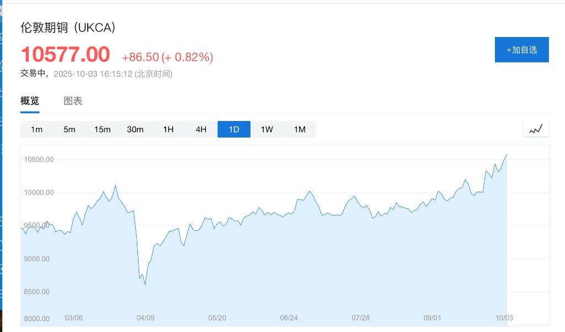The width and height of the screenshot is (565, 332).
Task: Select the 4H interval
Action: click(201, 129)
